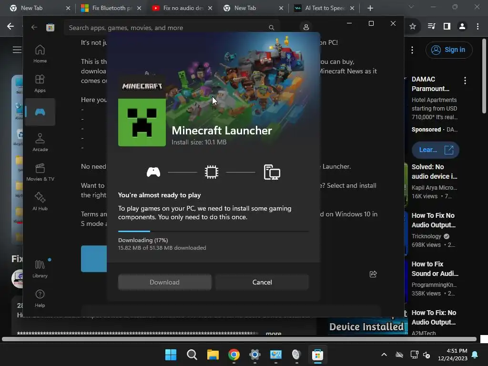Open Help in Store sidebar
This screenshot has height=366, width=488.
[x=40, y=298]
